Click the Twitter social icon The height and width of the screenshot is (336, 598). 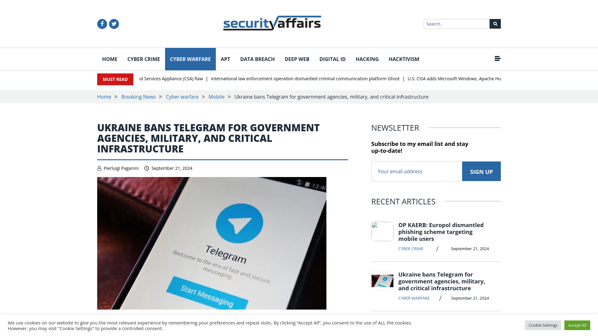coord(114,24)
